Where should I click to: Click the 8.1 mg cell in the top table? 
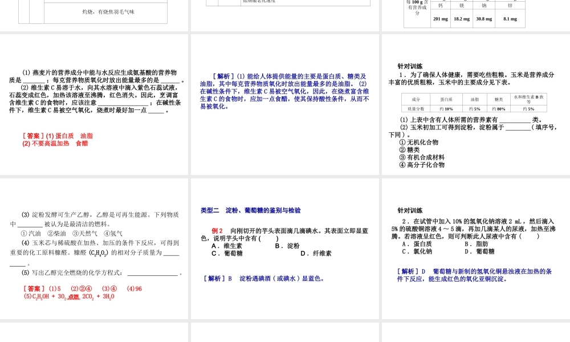[x=510, y=19]
